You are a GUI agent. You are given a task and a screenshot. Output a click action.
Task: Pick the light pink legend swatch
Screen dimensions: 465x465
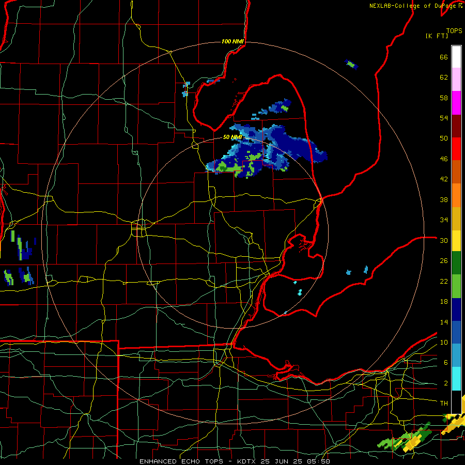[x=456, y=80]
